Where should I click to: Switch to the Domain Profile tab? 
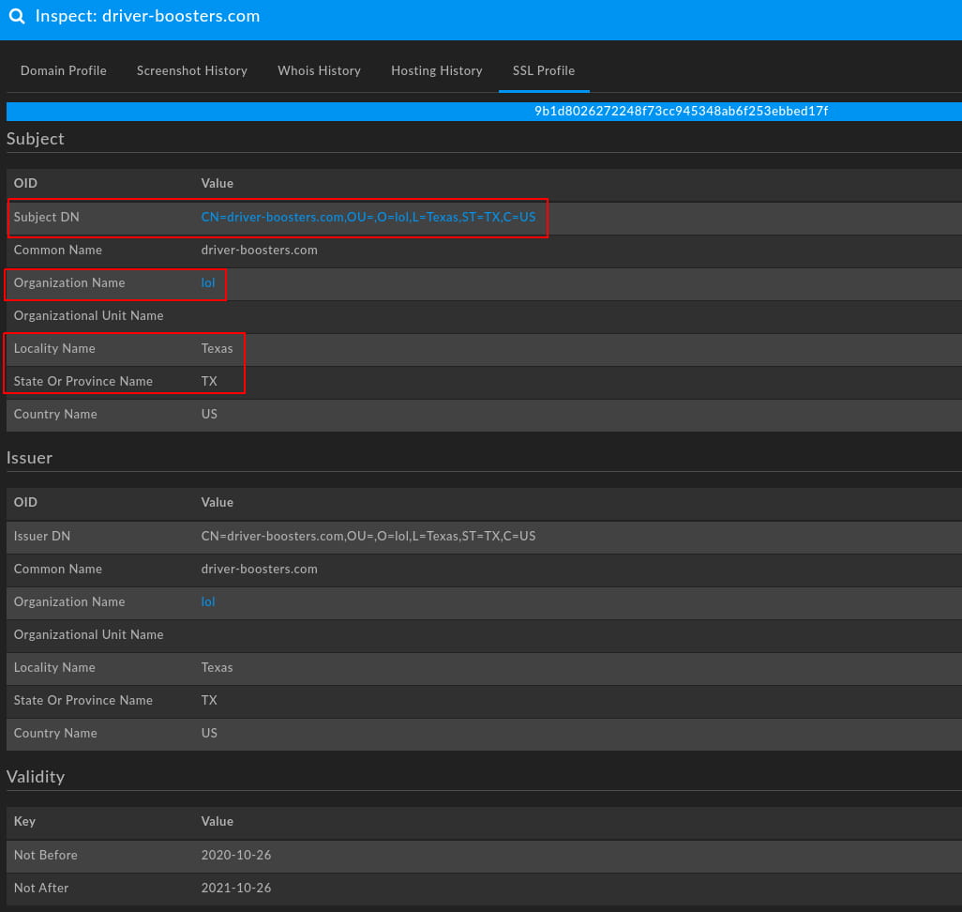point(63,70)
